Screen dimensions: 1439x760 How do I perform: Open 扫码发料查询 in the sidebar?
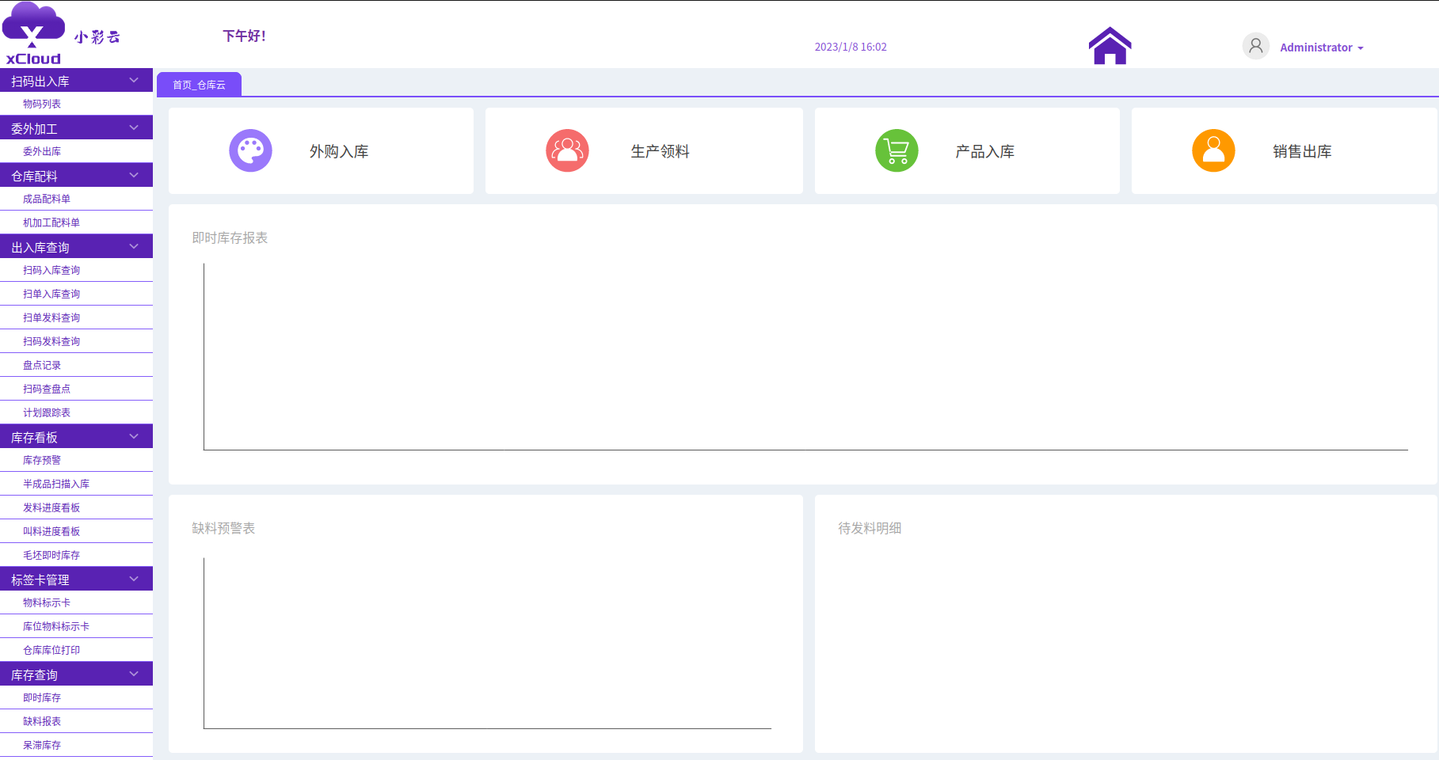click(x=76, y=341)
